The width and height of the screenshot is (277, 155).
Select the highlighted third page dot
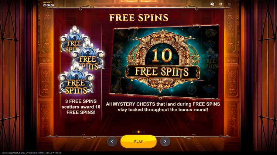click(138, 132)
